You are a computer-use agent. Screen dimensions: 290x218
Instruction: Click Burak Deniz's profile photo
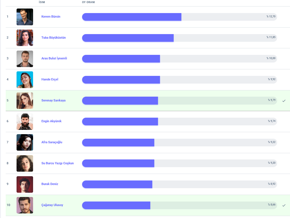click(x=25, y=184)
